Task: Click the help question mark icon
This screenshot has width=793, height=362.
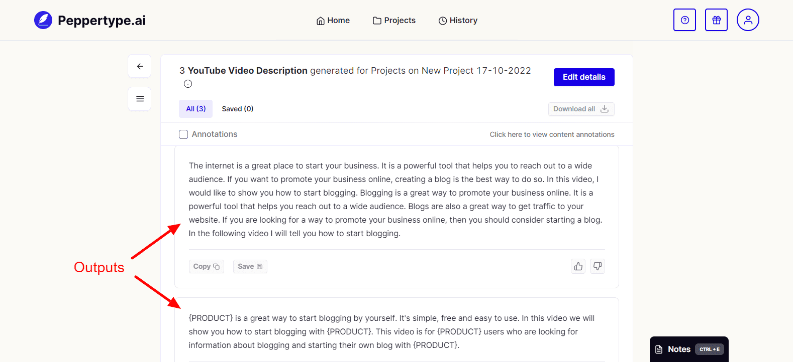Action: [x=684, y=20]
